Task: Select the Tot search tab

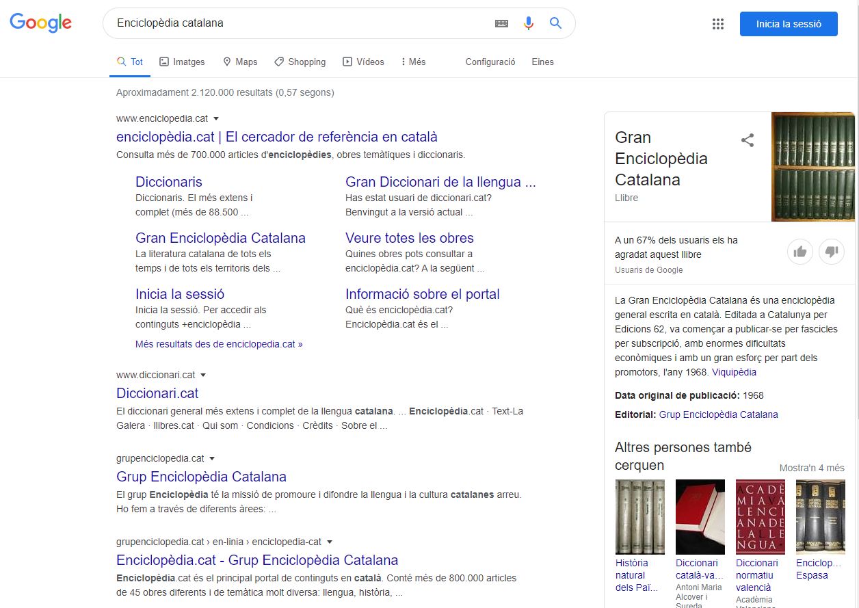Action: coord(130,62)
